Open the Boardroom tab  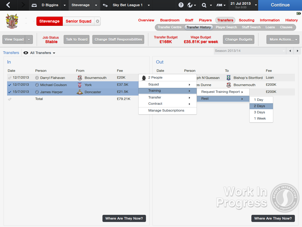point(170,20)
